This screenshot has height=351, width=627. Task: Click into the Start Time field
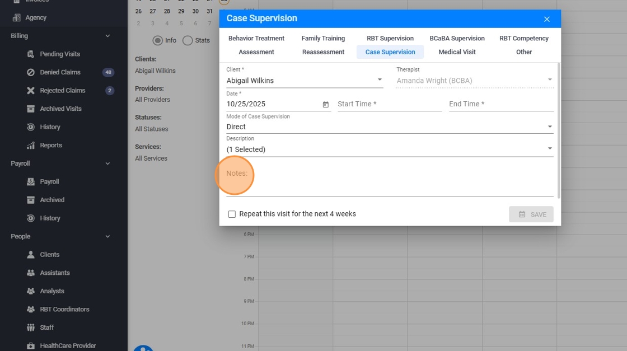pyautogui.click(x=389, y=104)
